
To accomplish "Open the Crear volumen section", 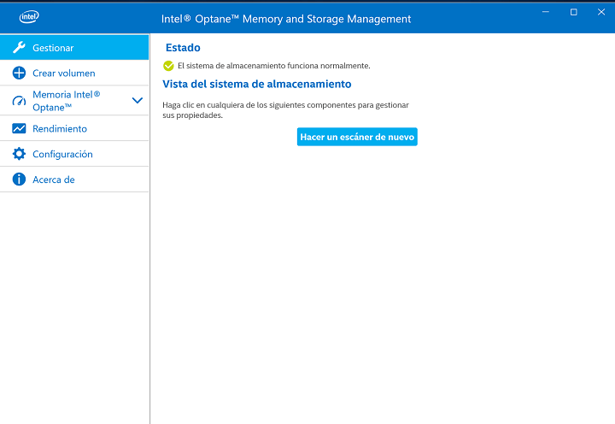I will point(64,74).
